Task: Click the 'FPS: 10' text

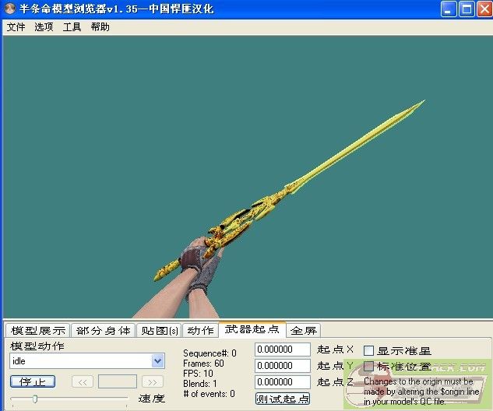Action: [x=198, y=374]
